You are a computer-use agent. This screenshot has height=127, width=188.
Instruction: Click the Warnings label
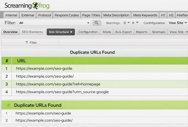pos(113,23)
